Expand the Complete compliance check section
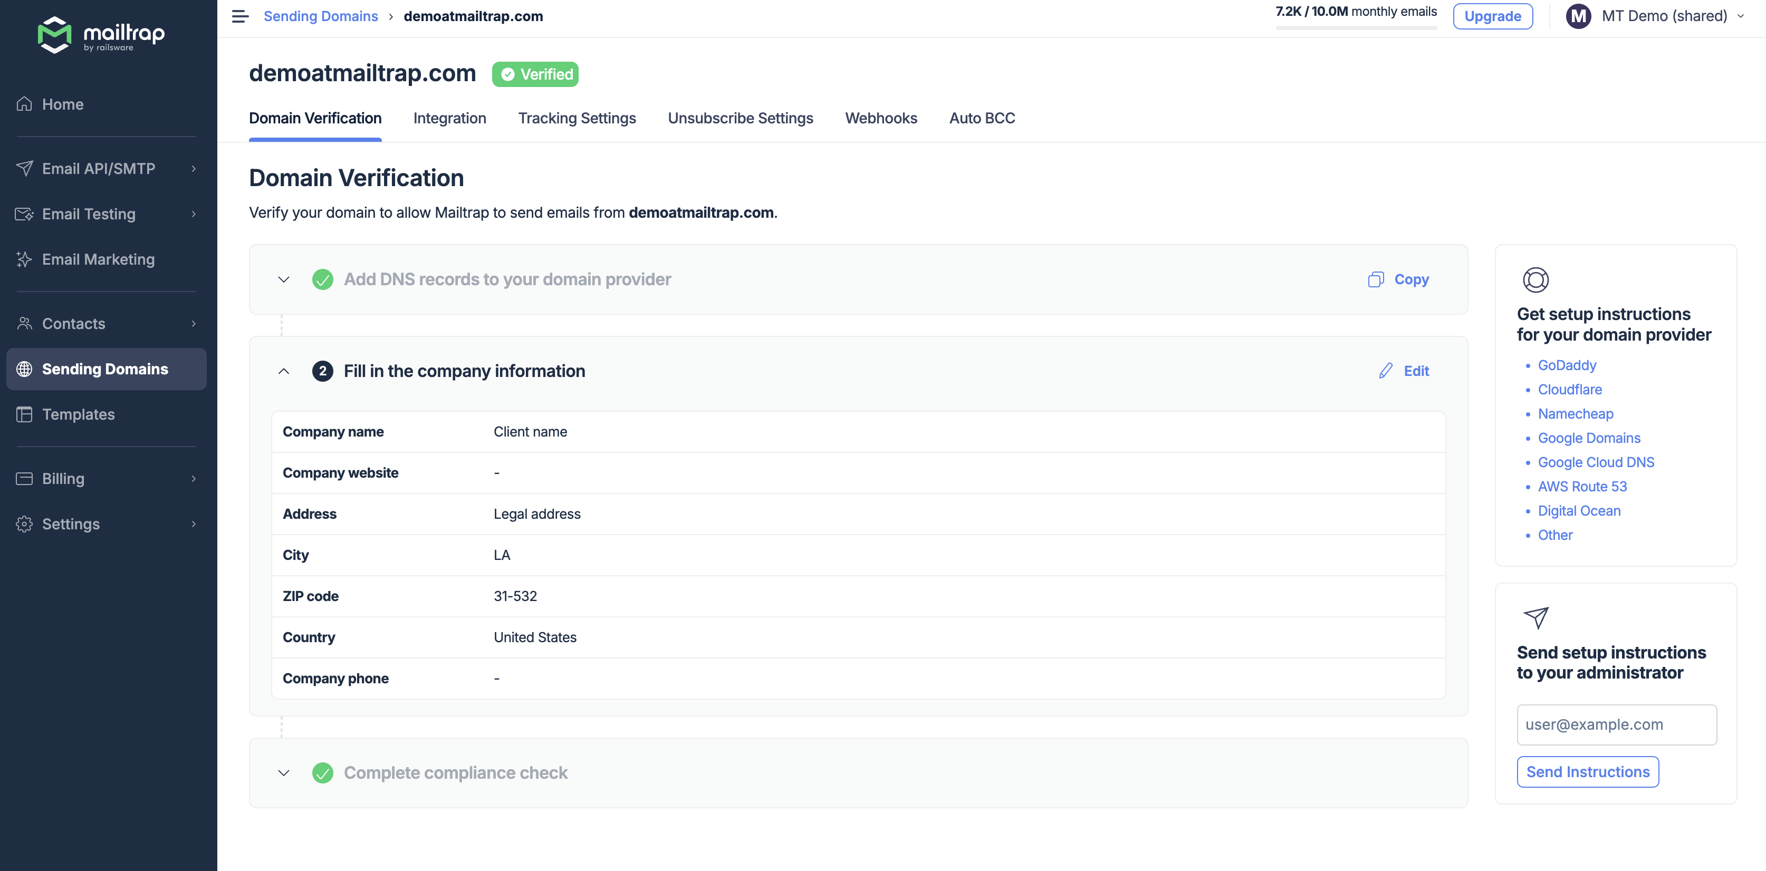This screenshot has height=871, width=1766. tap(283, 772)
